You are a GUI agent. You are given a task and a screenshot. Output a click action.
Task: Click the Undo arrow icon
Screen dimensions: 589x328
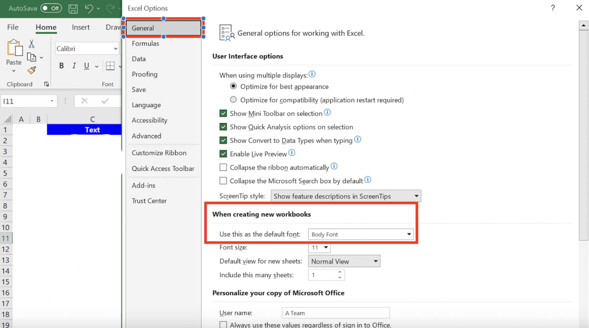89,8
